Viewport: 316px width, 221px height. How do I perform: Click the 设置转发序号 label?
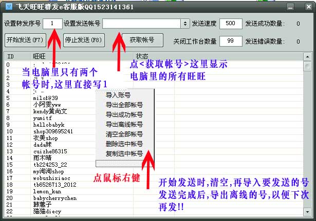[x=23, y=24]
